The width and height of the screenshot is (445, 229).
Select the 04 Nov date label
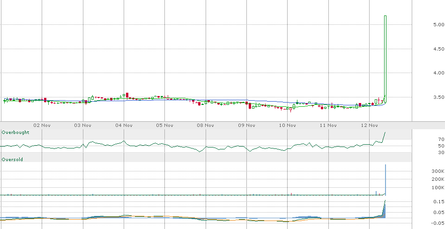coord(124,125)
